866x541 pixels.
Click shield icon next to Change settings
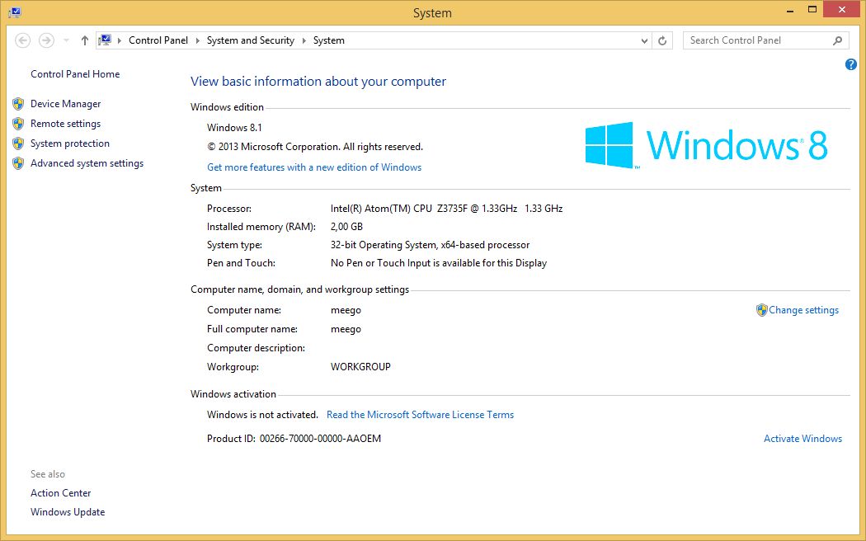coord(761,310)
